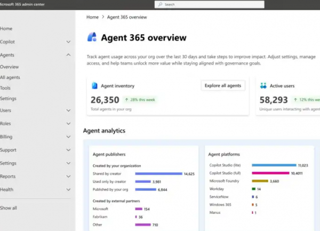Click the 3,660 value

click(274, 181)
